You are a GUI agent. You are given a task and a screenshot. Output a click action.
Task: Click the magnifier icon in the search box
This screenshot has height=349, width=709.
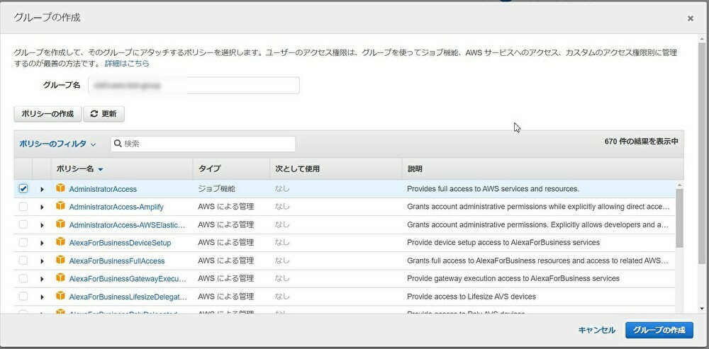coord(118,144)
